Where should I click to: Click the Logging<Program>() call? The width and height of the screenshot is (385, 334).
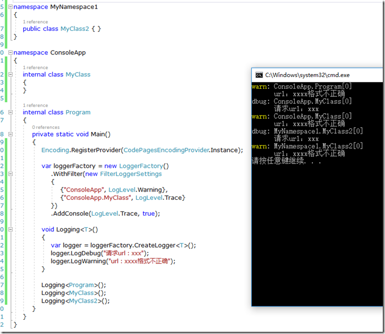click(x=74, y=285)
